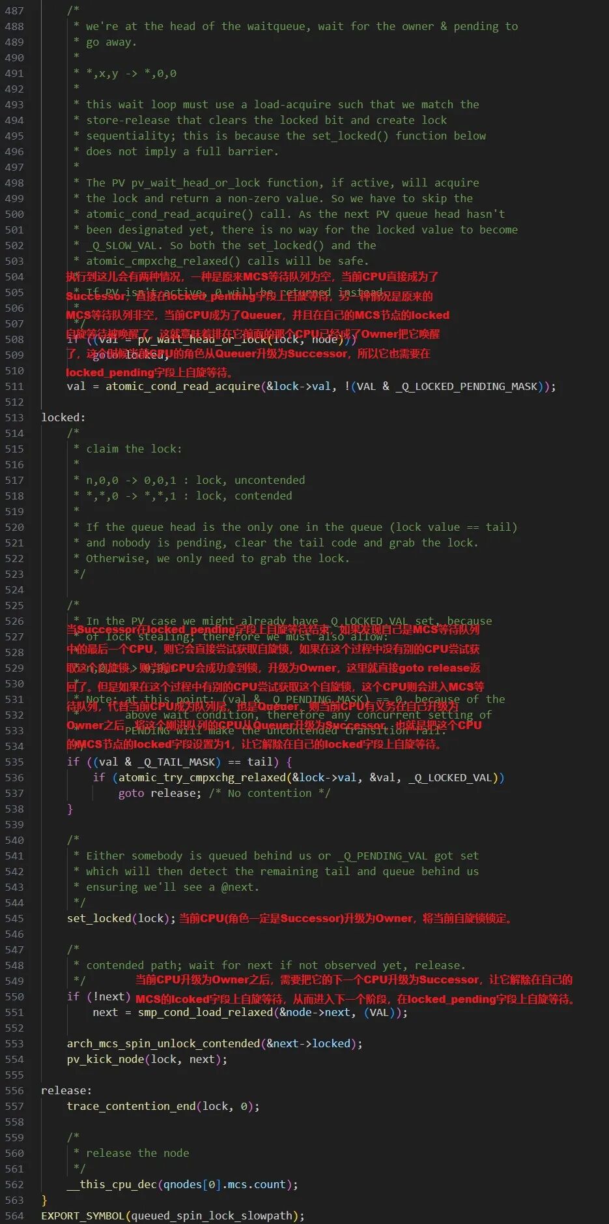Click the arch_mcs_spin_unlock_contended call
The height and width of the screenshot is (1224, 609).
(215, 1043)
